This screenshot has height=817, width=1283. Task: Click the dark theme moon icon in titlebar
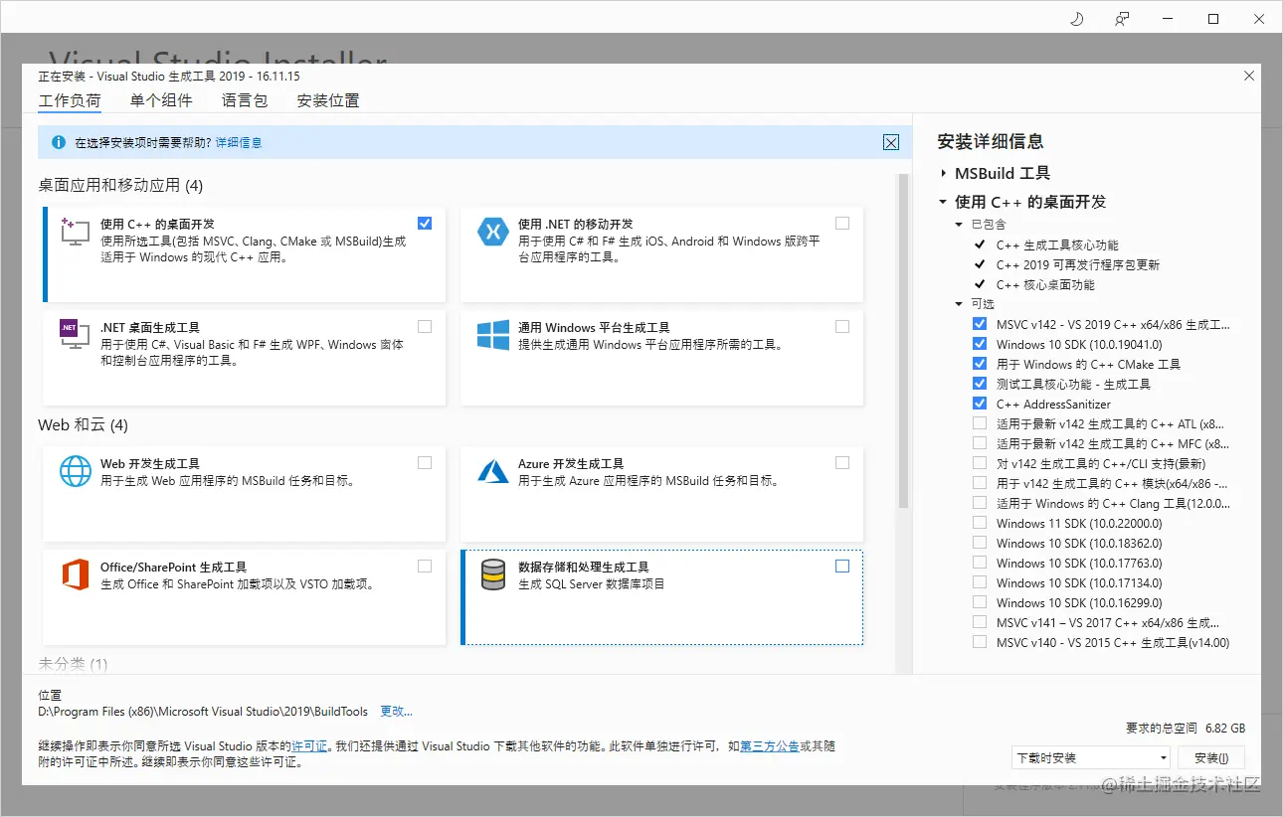(x=1076, y=18)
